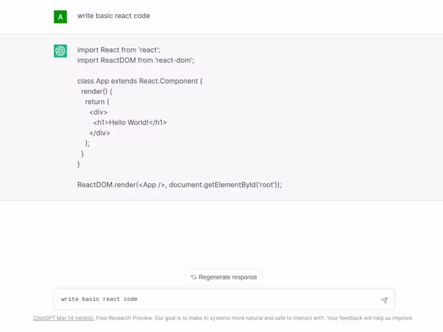Click the "render() {" code line
443x332 pixels.
click(97, 91)
